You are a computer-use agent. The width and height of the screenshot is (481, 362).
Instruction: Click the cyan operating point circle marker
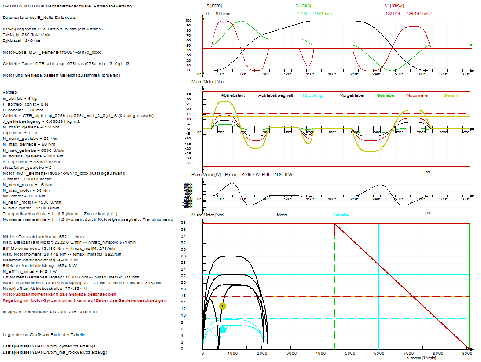[x=223, y=329]
